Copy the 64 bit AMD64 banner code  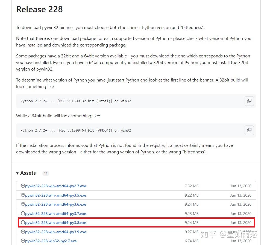[x=249, y=130]
